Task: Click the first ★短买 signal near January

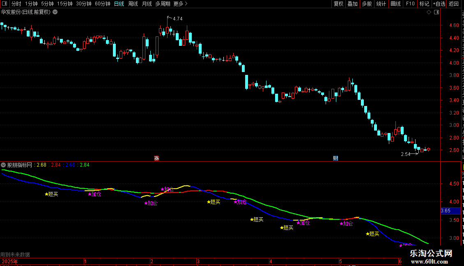Action: pyautogui.click(x=51, y=194)
